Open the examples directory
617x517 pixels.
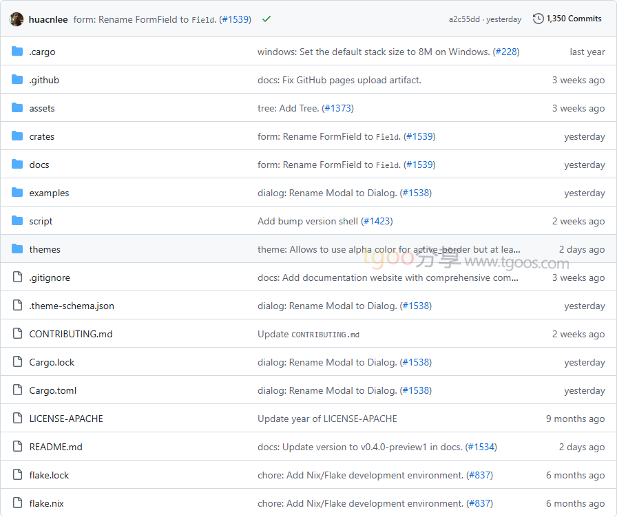(x=49, y=193)
